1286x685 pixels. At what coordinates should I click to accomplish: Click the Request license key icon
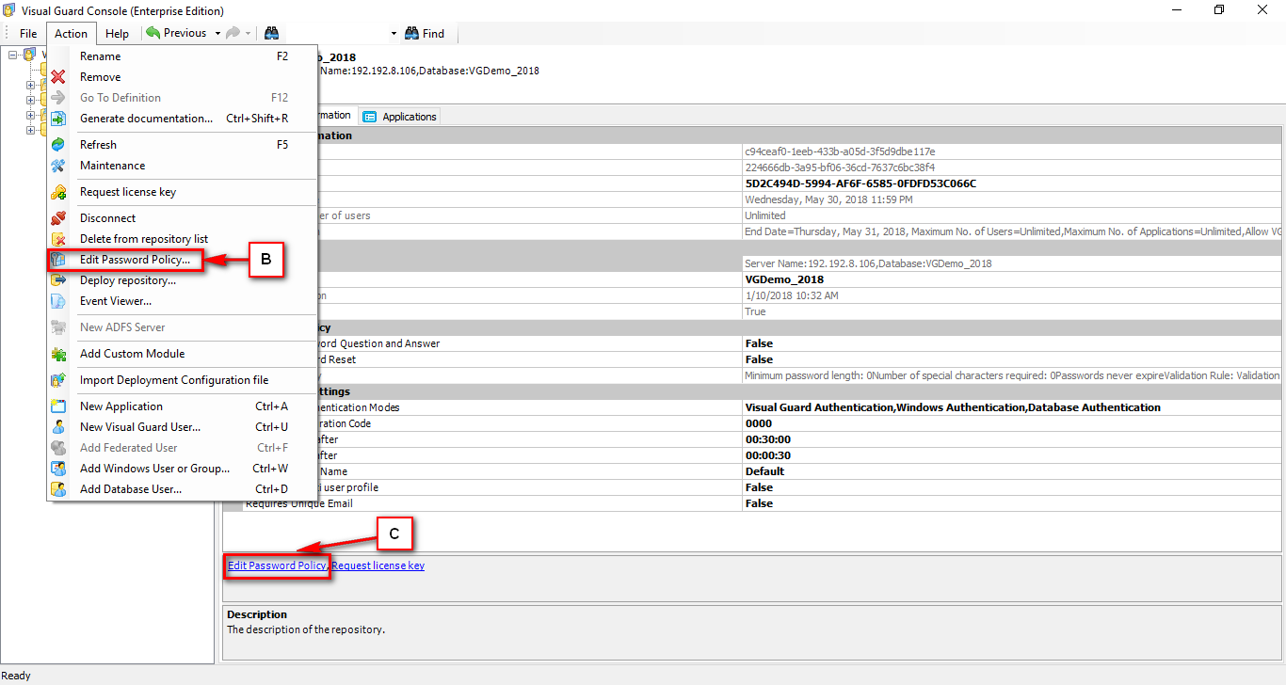click(58, 192)
